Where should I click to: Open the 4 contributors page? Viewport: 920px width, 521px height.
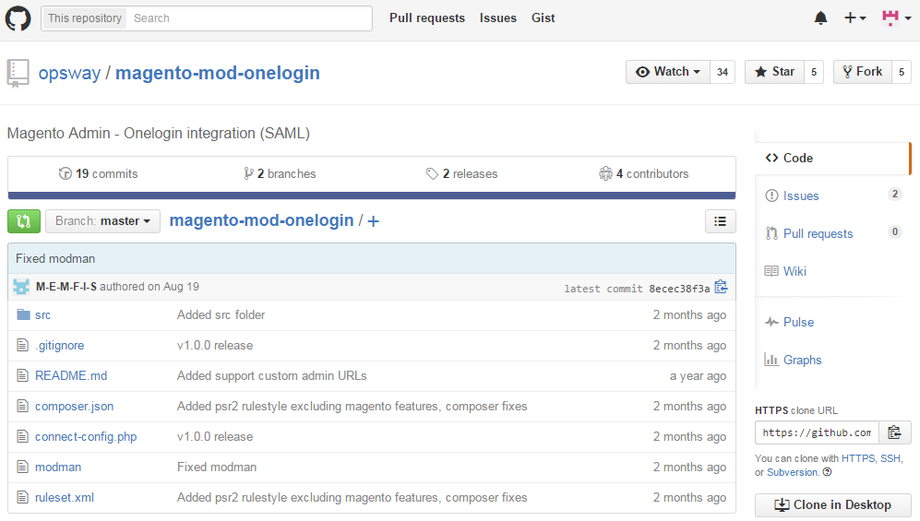(x=644, y=173)
